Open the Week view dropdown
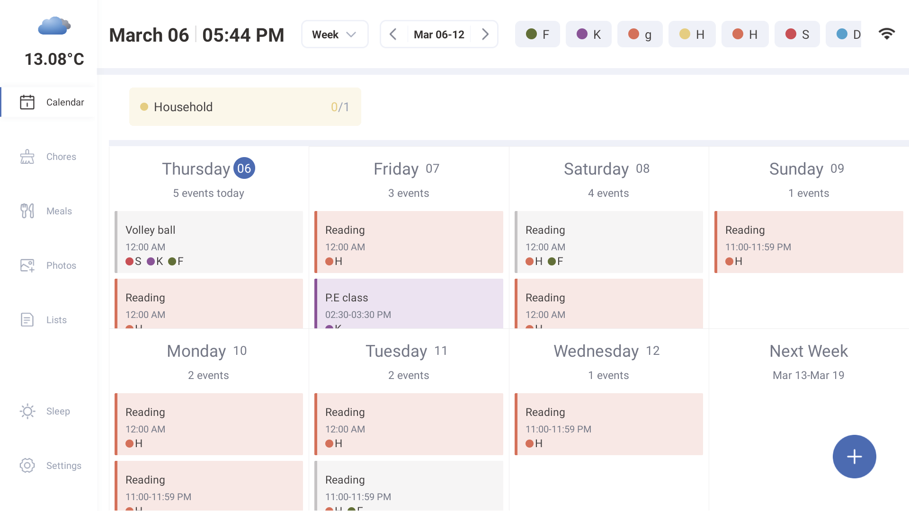This screenshot has width=909, height=511. point(335,34)
